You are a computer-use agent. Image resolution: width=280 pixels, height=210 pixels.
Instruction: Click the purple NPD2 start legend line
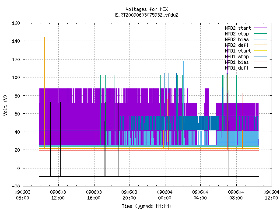(x=261, y=28)
